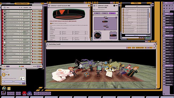Screen dimensions: 174x98
Task: Click the Comms button in bottom bar
Action: coord(36,93)
